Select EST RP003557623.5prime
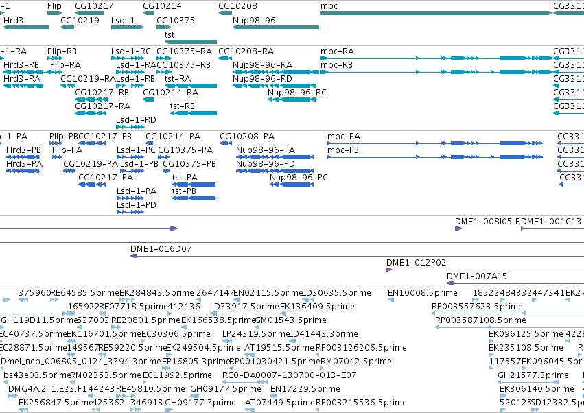 [x=477, y=307]
